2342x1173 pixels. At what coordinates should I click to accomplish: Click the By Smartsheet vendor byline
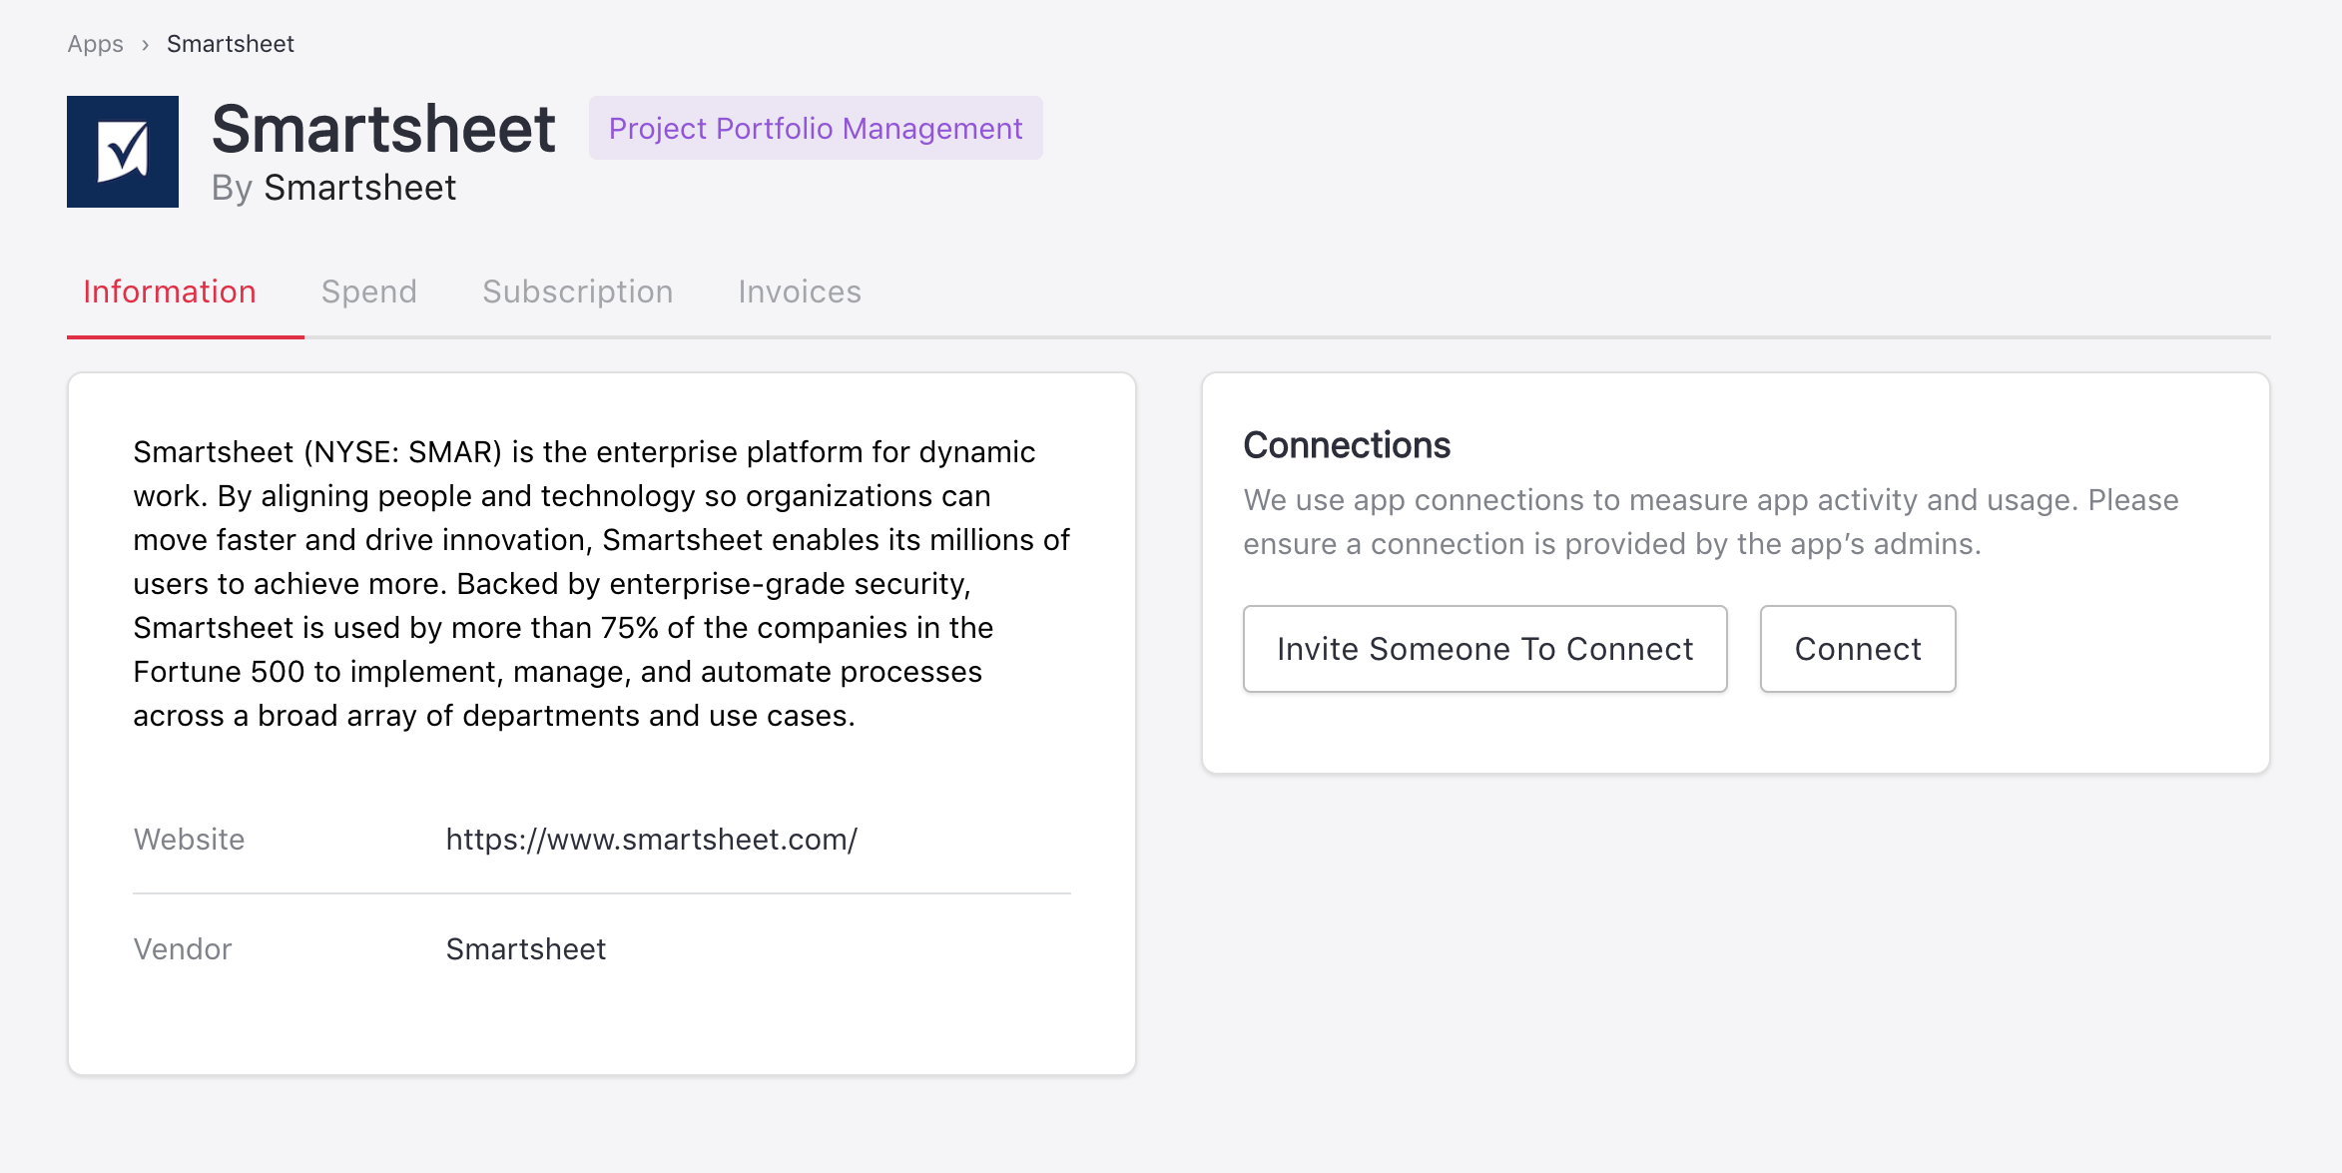coord(333,188)
